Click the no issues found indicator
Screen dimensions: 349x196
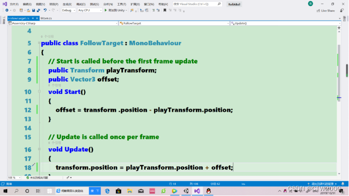click(x=37, y=177)
